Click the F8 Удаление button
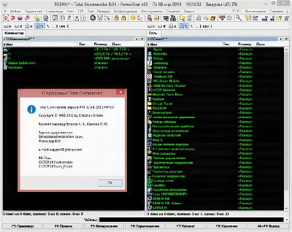 pos(226,226)
